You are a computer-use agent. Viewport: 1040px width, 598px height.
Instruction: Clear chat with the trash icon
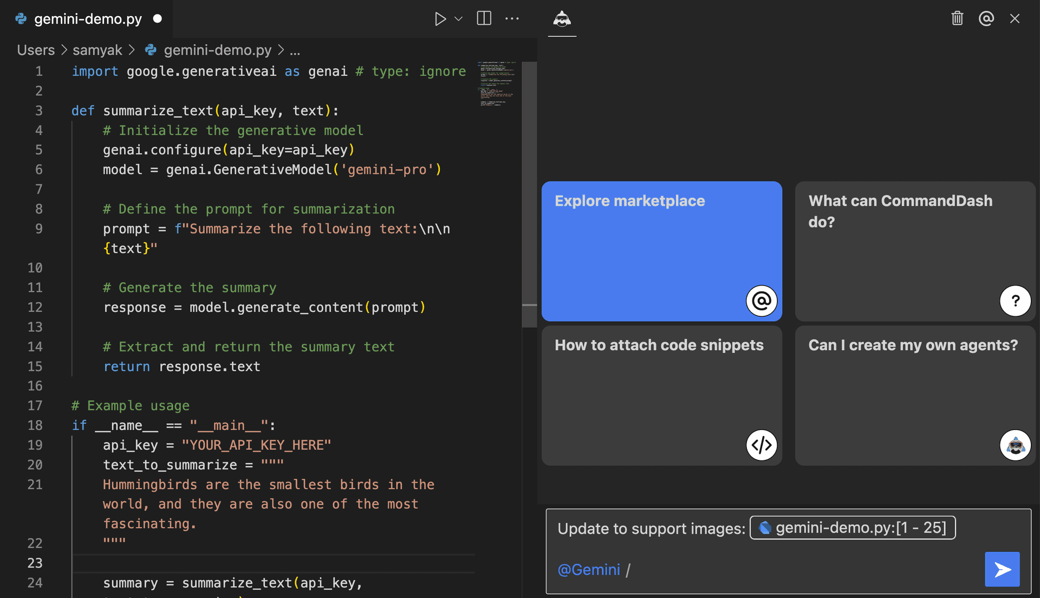957,18
